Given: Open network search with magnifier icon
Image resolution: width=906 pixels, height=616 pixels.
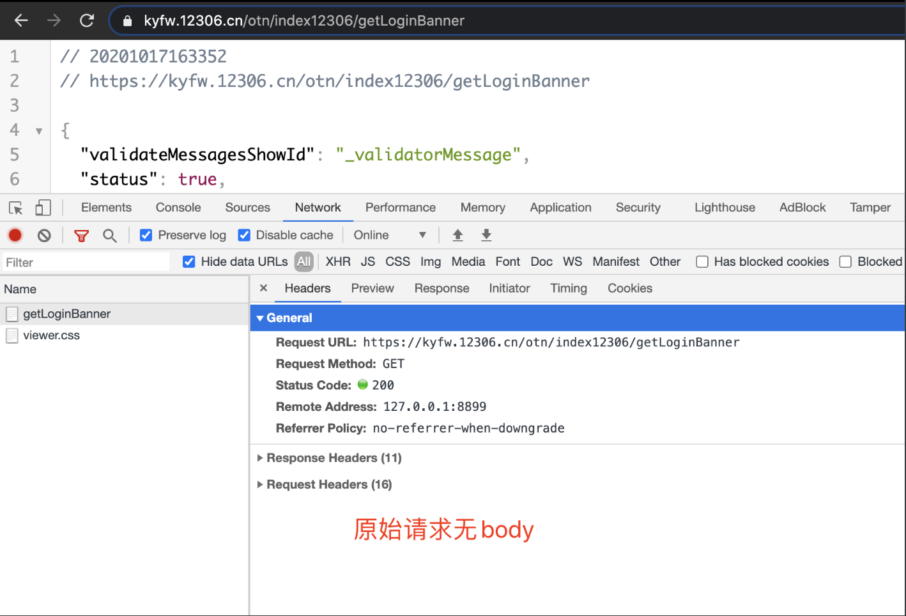Looking at the screenshot, I should tap(110, 236).
